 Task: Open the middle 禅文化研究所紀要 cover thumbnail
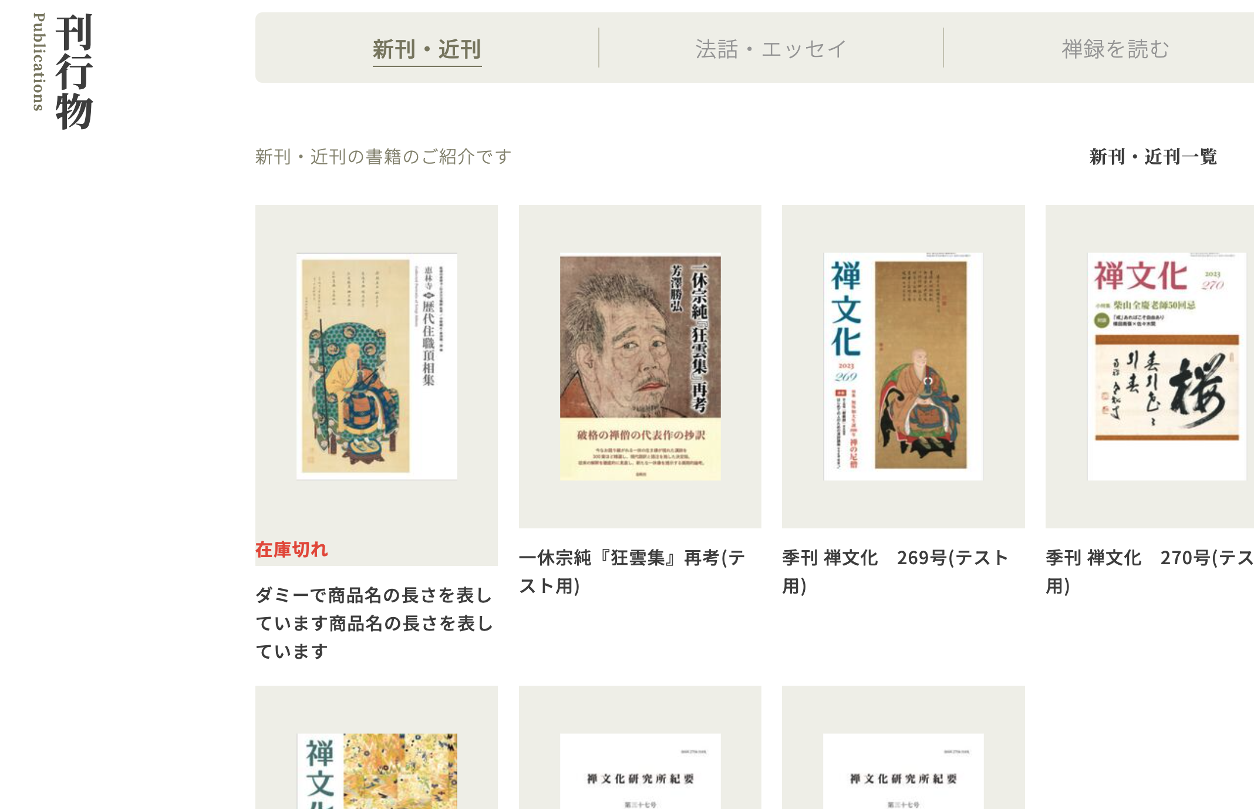coord(640,771)
